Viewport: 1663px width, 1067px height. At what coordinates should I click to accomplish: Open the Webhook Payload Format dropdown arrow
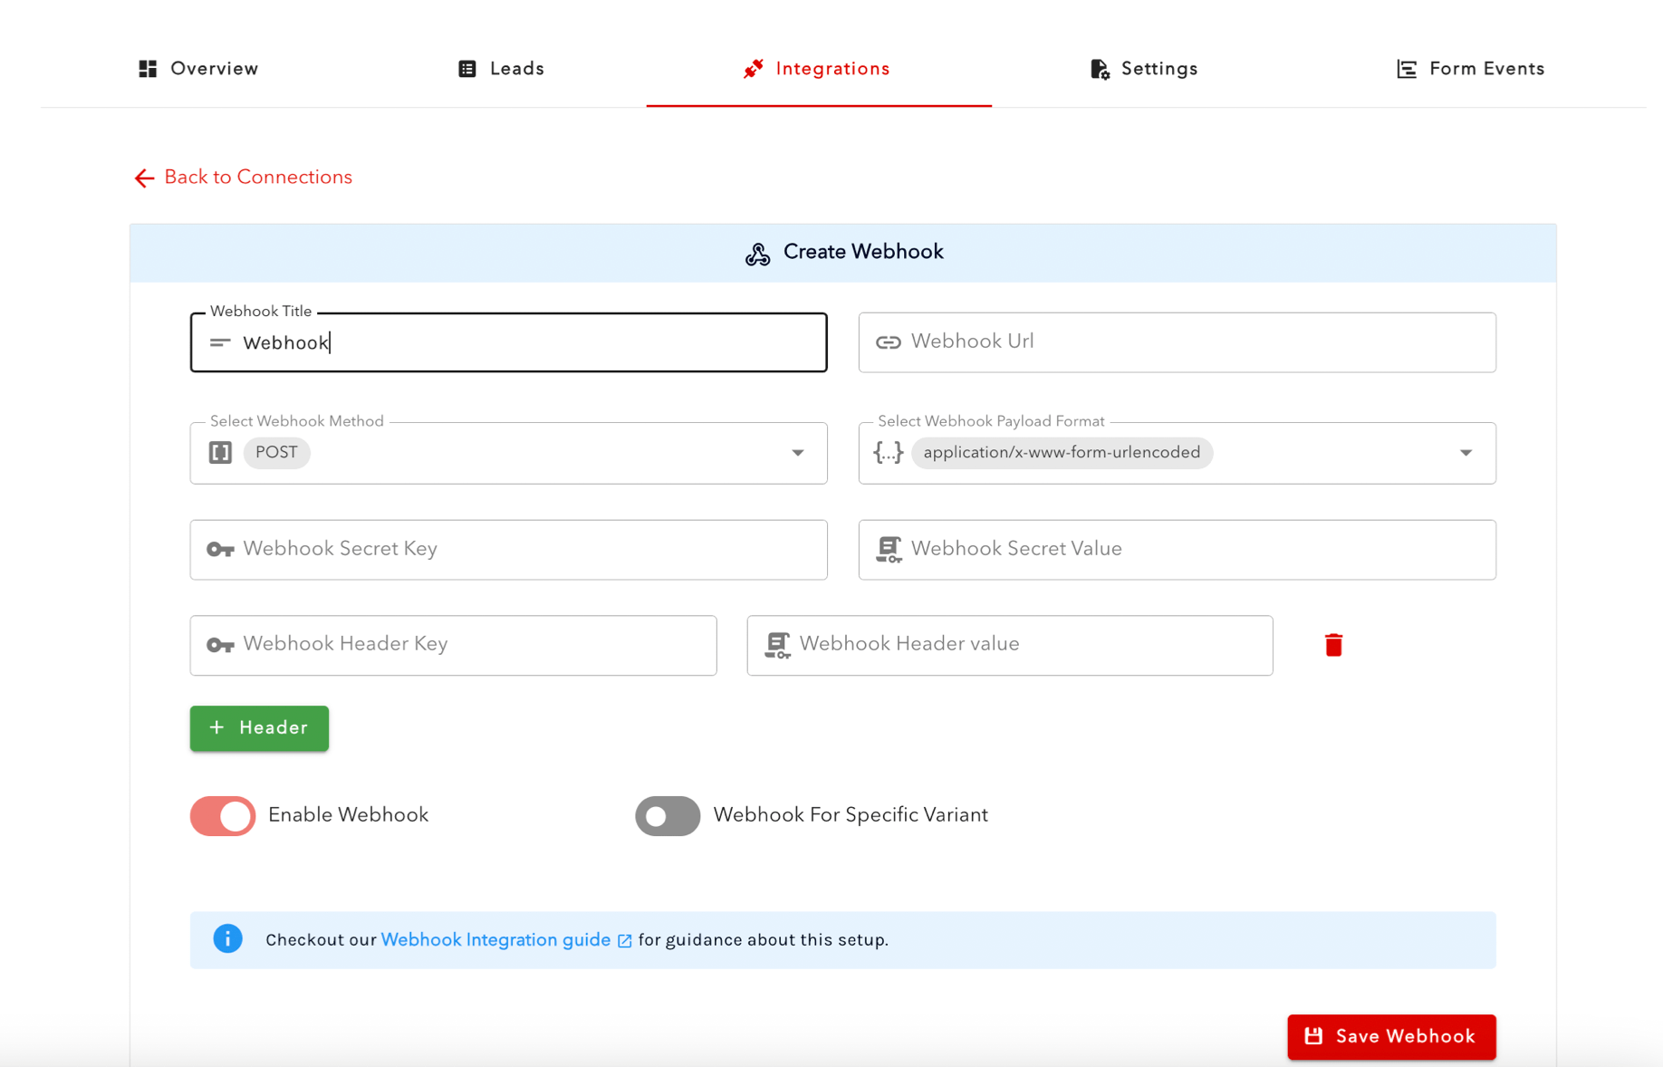tap(1465, 453)
